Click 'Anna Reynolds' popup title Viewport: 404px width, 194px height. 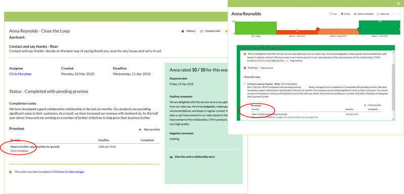(246, 14)
